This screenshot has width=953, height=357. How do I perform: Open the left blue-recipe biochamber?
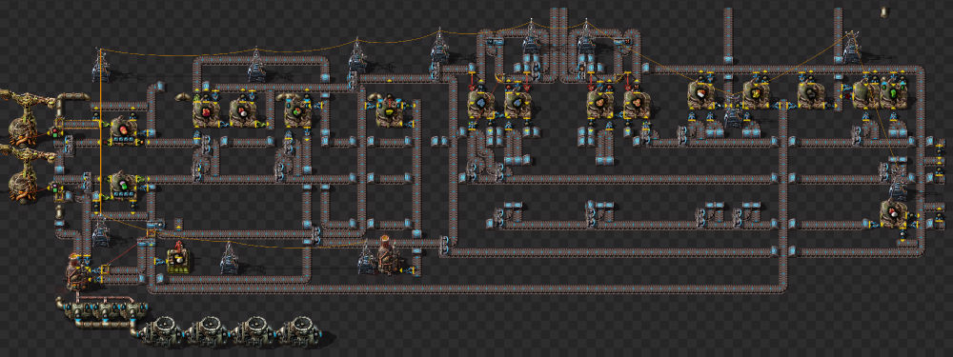(x=481, y=105)
